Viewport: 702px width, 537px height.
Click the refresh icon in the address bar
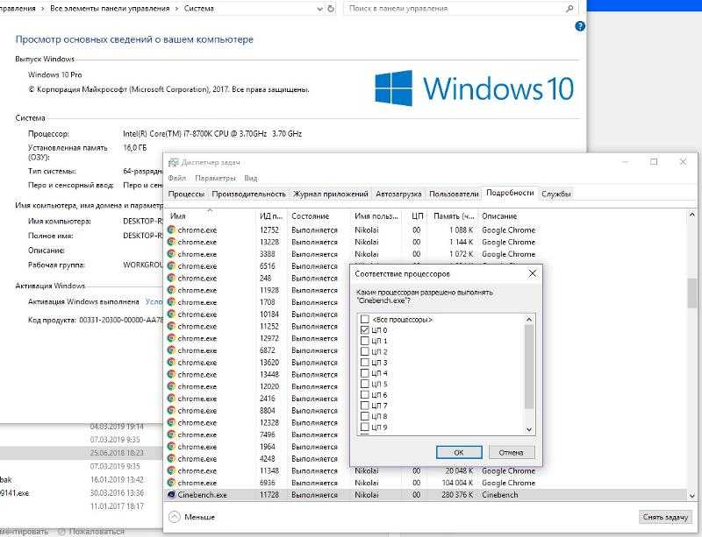(x=331, y=9)
